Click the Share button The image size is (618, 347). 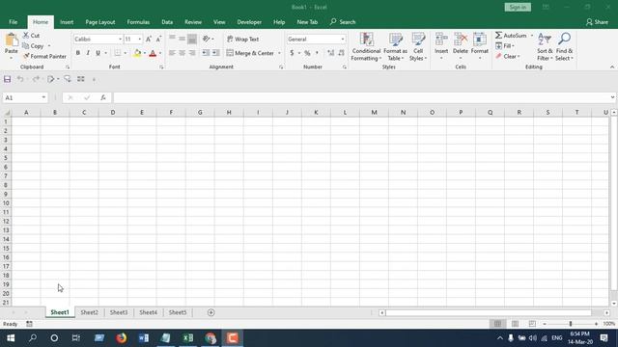coord(597,22)
